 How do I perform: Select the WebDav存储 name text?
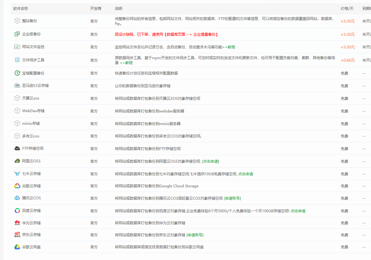(x=33, y=111)
